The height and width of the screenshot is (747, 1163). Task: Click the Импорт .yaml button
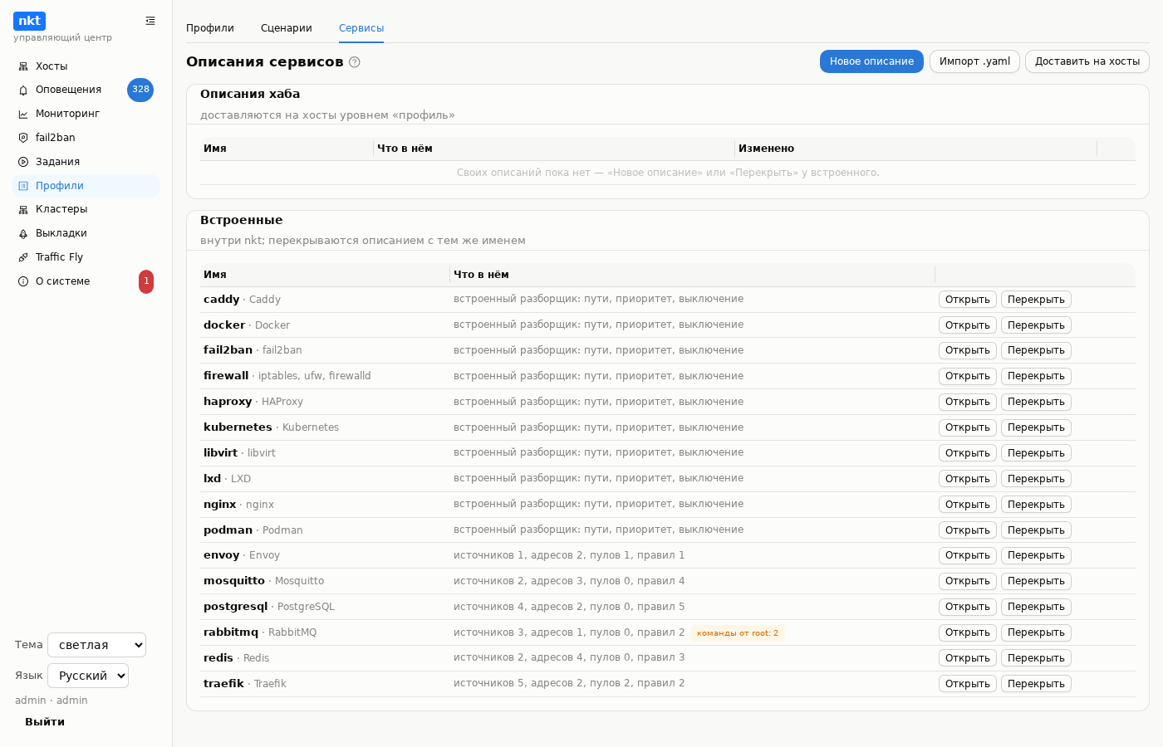point(974,61)
